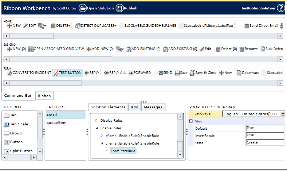
Task: Click the Delete {0} trash icon
Action: [x=218, y=49]
